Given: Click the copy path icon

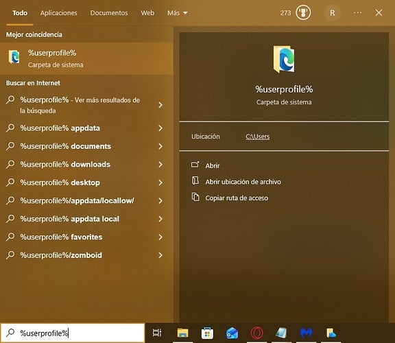Looking at the screenshot, I should 195,197.
